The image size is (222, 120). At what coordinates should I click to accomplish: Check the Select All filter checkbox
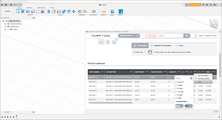[176, 82]
